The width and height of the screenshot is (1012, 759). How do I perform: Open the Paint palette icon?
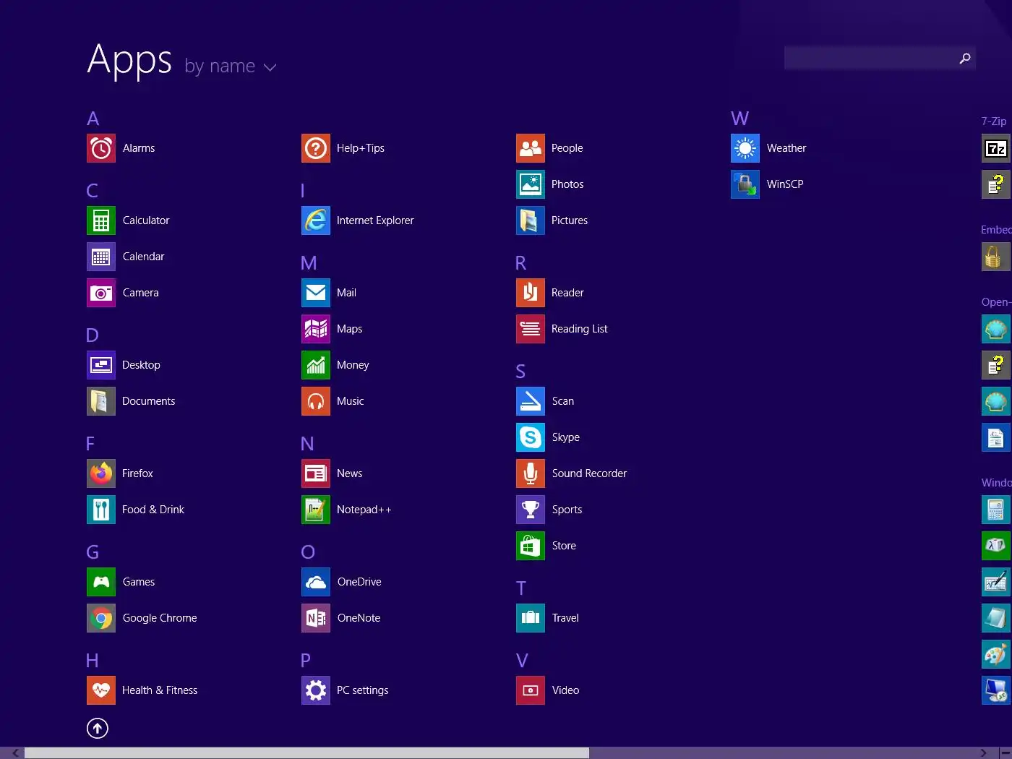(x=996, y=654)
